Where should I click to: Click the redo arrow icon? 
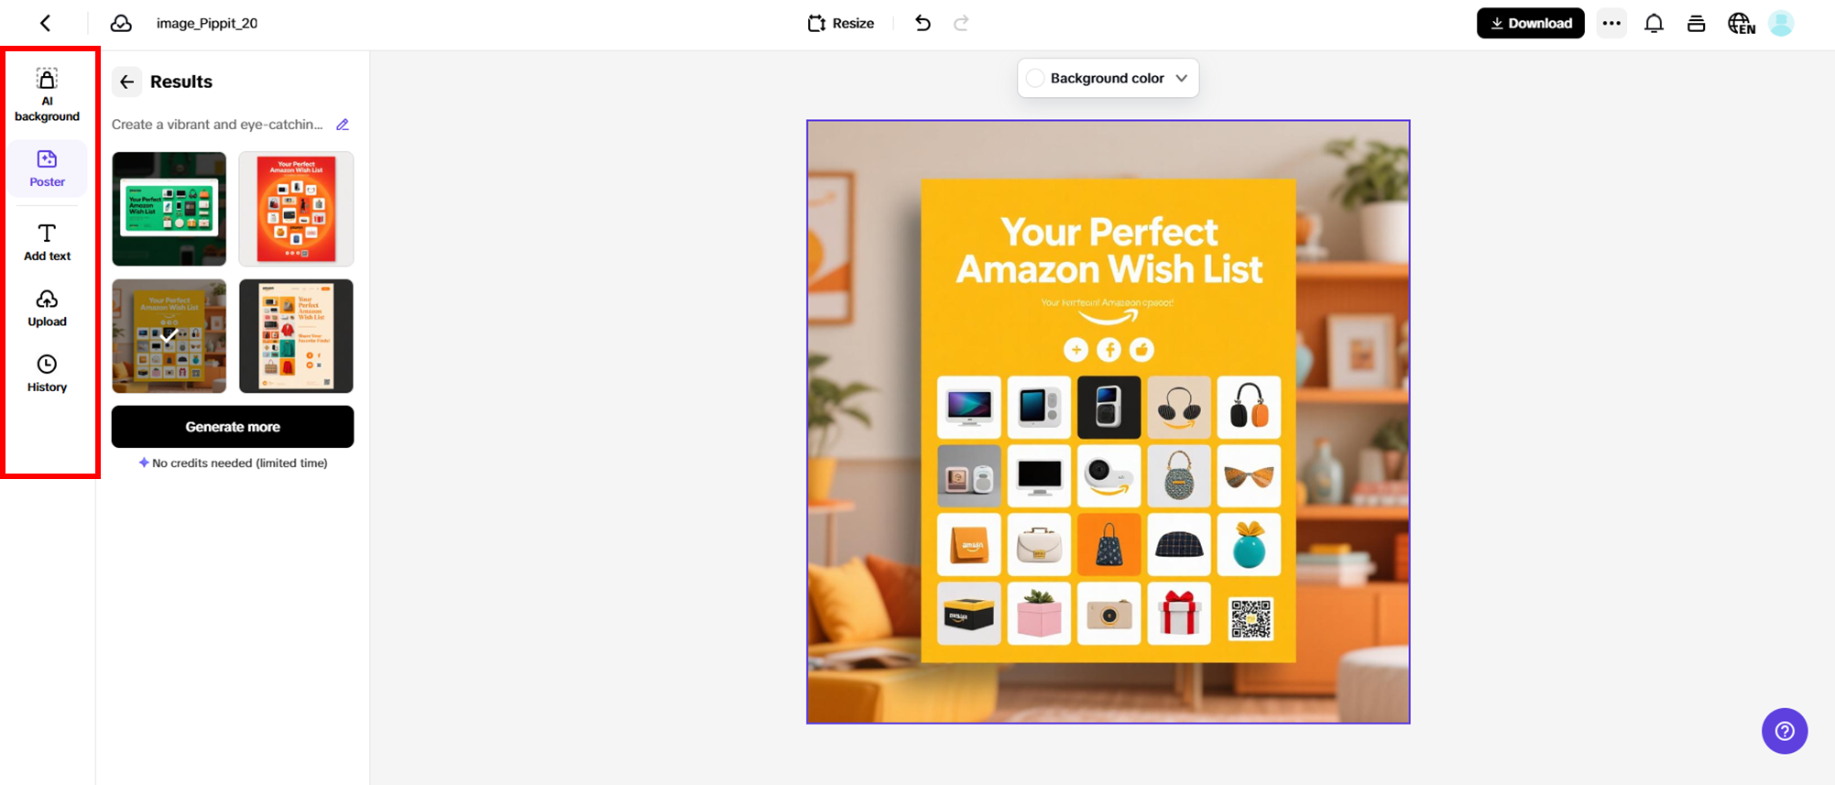point(961,23)
